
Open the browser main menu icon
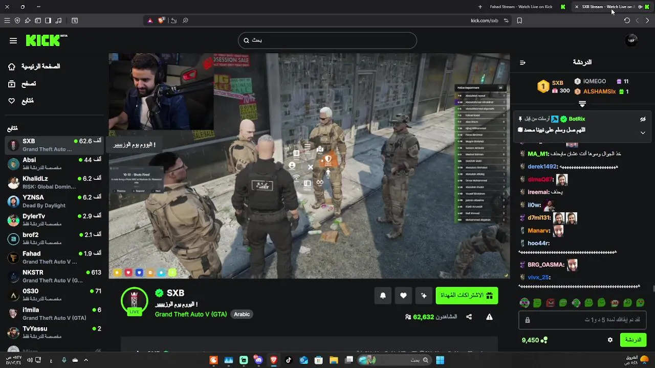[x=7, y=20]
